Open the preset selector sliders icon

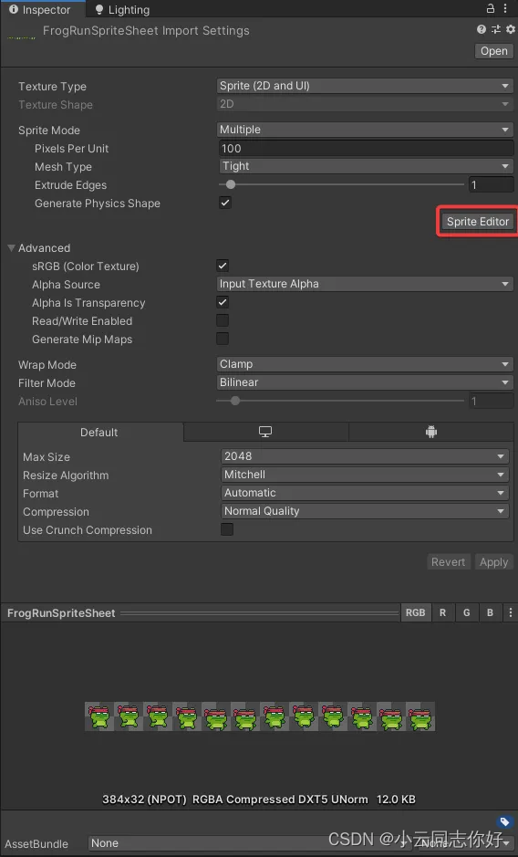pos(496,29)
